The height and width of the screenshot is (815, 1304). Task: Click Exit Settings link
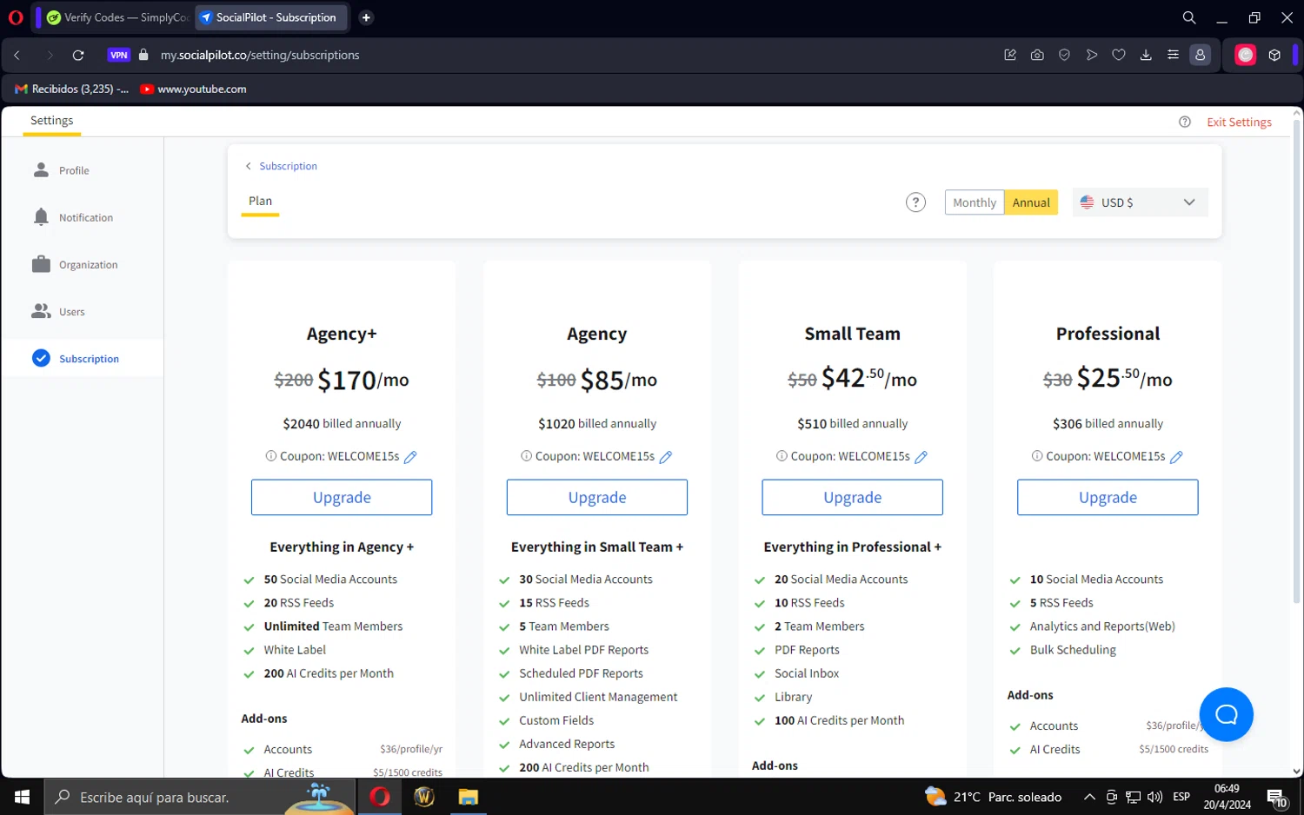1239,123
